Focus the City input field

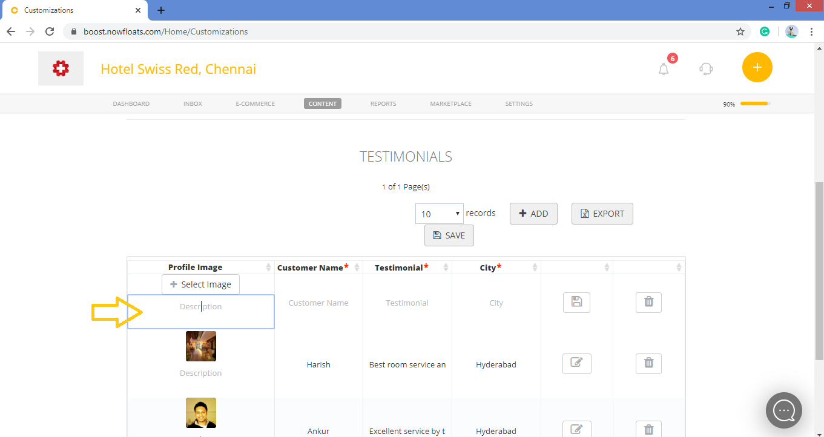[496, 303]
